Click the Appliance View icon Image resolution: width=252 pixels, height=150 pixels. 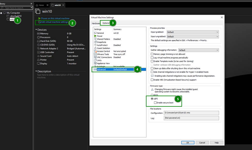[95, 63]
